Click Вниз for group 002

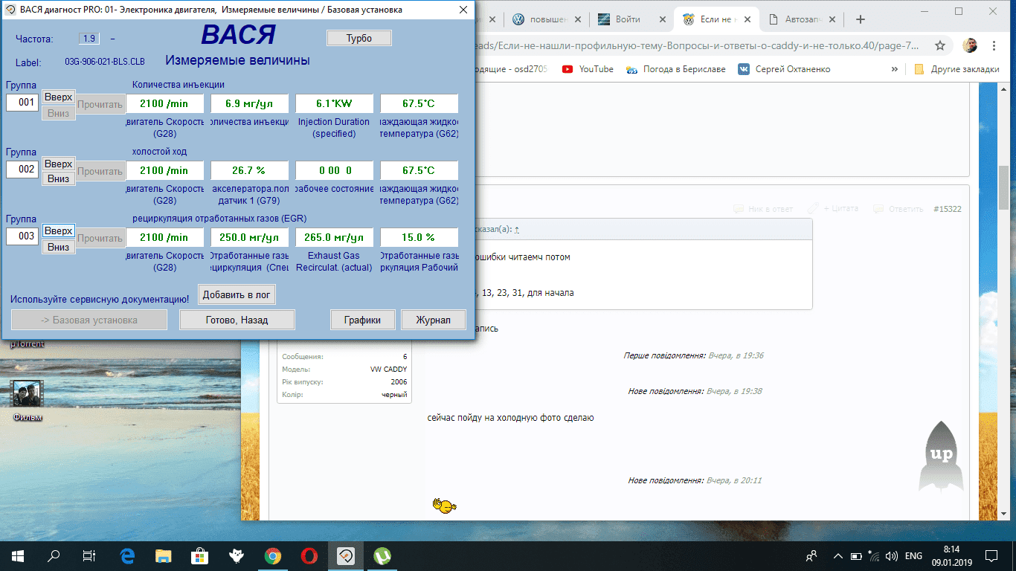58,179
